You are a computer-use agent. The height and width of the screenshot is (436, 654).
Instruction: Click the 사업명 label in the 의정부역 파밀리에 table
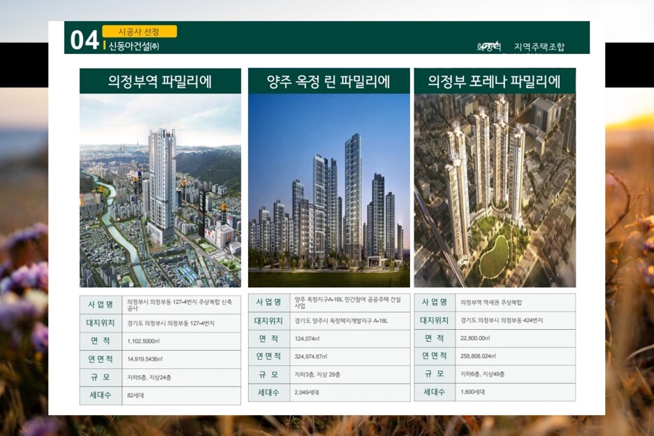(101, 305)
